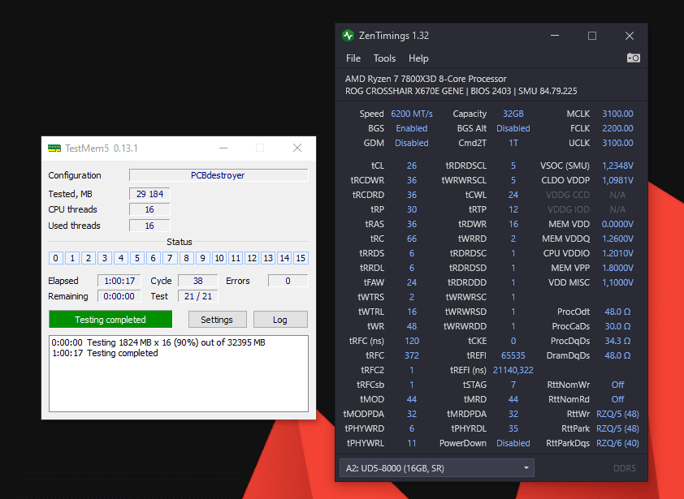Click the tPHYRDL value 35

click(x=513, y=428)
